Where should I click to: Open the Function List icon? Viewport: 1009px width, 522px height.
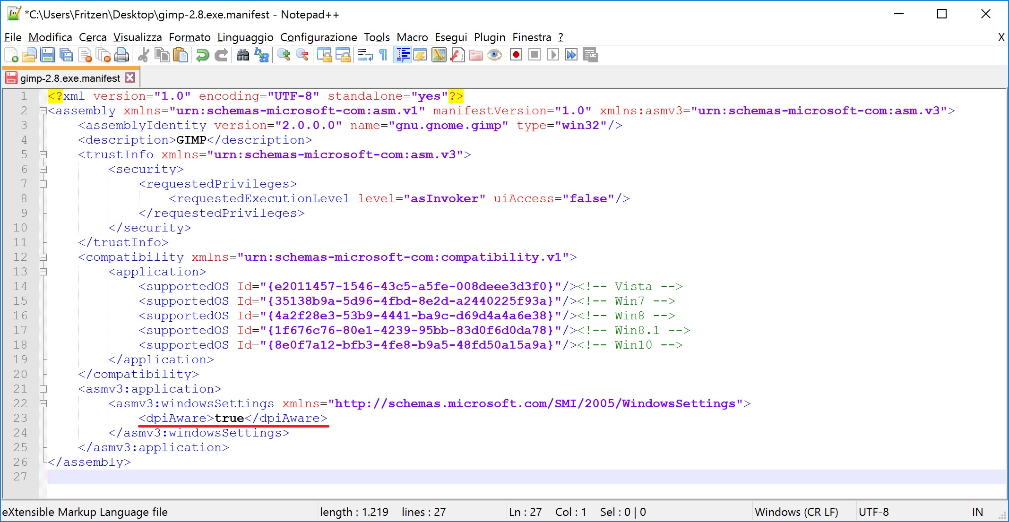(457, 55)
